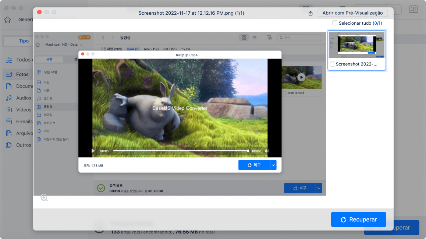Select the Screenshot 2022 thumbnail in the right panel
Viewport: 426px width, 239px height.
tap(357, 45)
